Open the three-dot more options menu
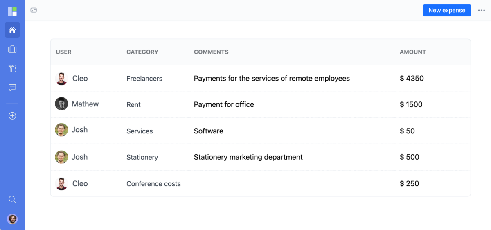The image size is (491, 230). (481, 11)
